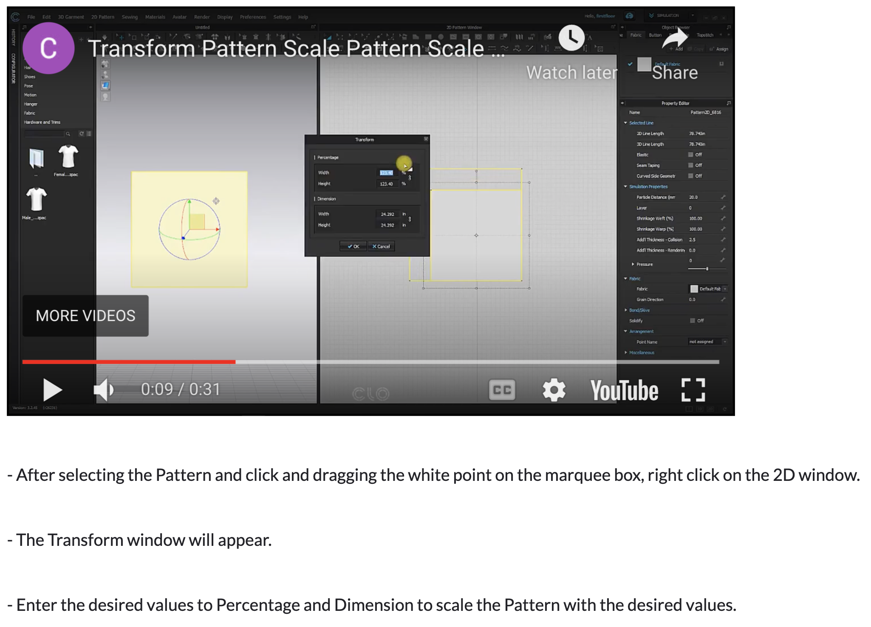The height and width of the screenshot is (627, 871).
Task: Open the channel avatar with letter C
Action: coord(48,48)
